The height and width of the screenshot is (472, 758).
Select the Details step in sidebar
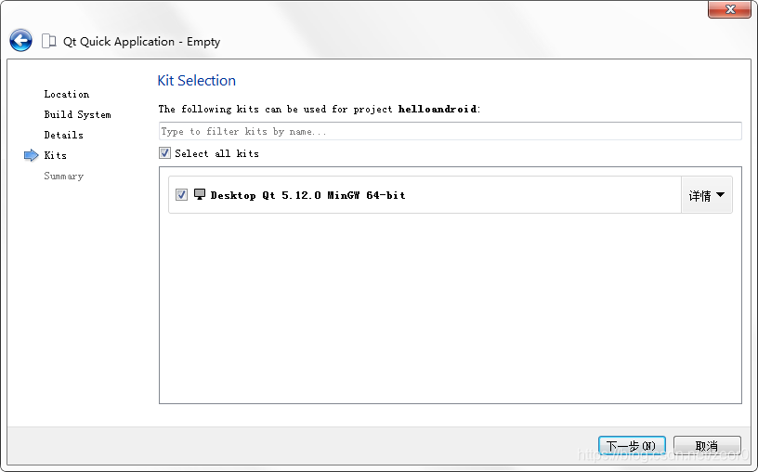(x=64, y=135)
